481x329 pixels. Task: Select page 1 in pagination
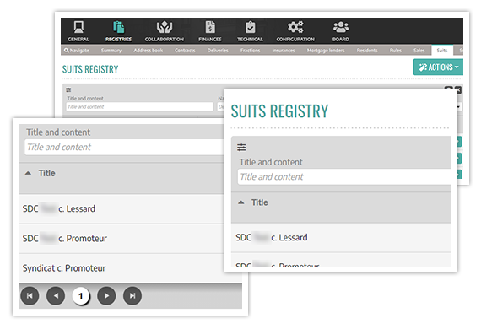pos(81,296)
